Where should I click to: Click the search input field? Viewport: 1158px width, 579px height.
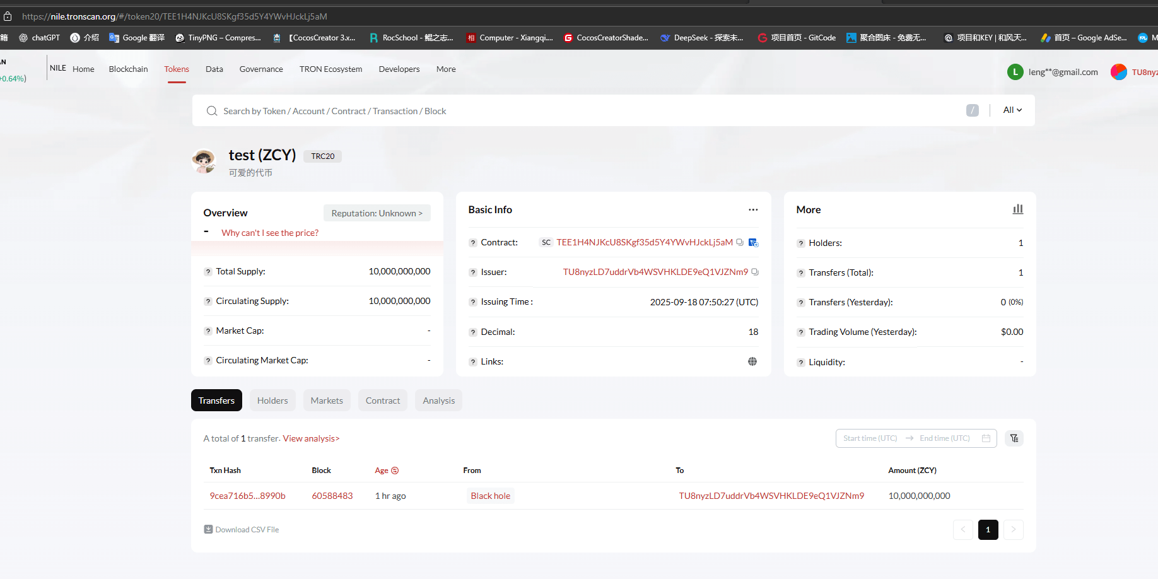(x=568, y=111)
